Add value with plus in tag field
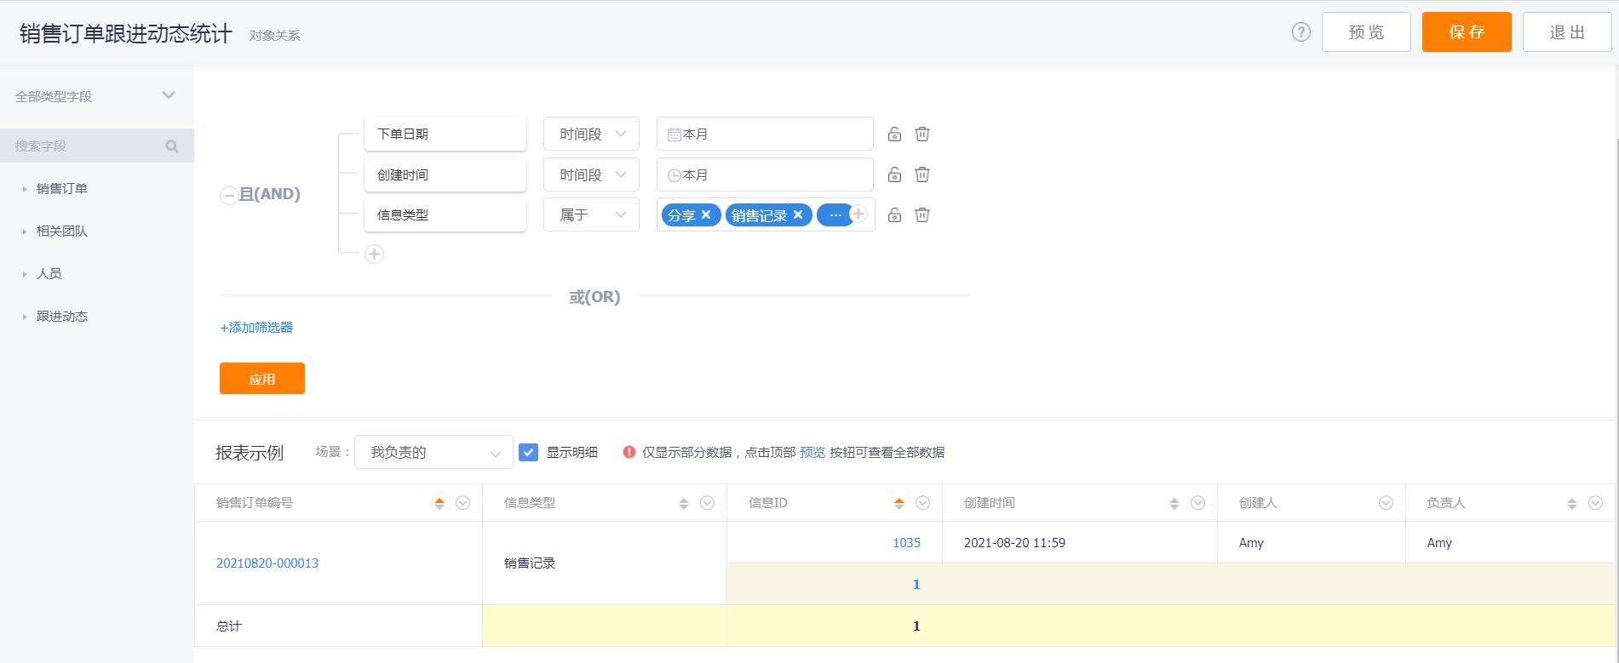 pyautogui.click(x=859, y=214)
